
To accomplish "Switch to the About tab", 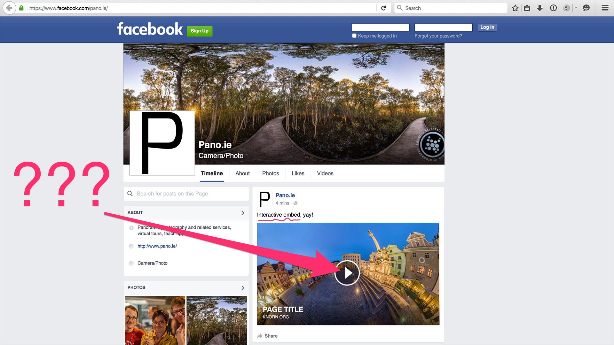I will tap(242, 173).
